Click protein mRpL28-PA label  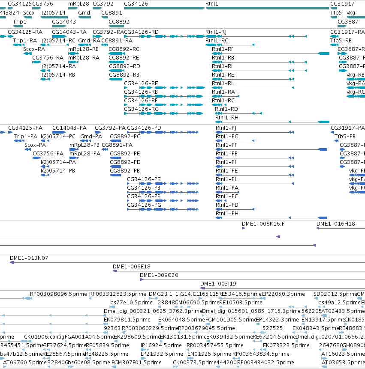[x=84, y=154]
